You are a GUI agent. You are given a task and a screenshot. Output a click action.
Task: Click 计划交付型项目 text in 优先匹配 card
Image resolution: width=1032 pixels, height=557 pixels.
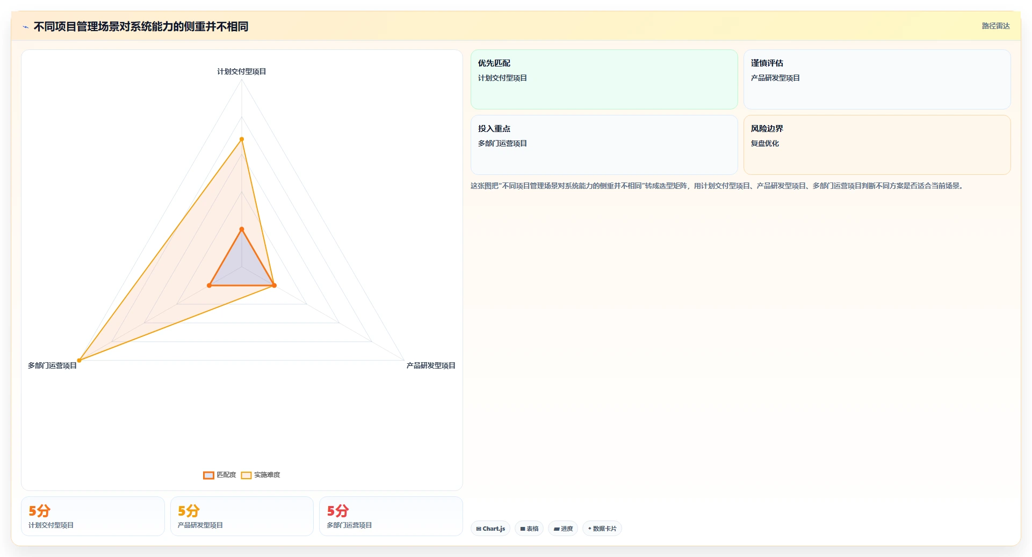click(502, 78)
